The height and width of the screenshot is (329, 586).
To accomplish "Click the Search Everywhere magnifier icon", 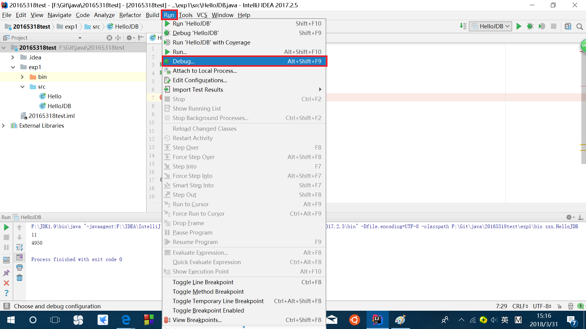I will pyautogui.click(x=580, y=27).
